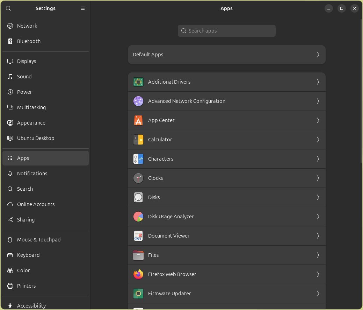Click the App Center icon

[138, 120]
